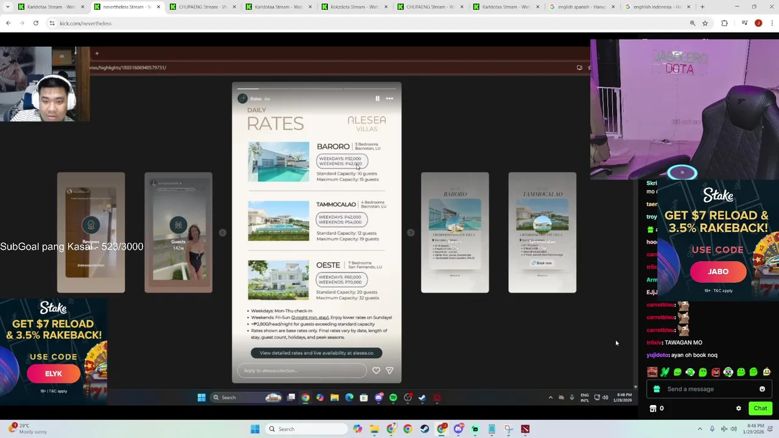This screenshot has height=438, width=779.
Task: Open the Chrome profile avatar
Action: pyautogui.click(x=758, y=23)
